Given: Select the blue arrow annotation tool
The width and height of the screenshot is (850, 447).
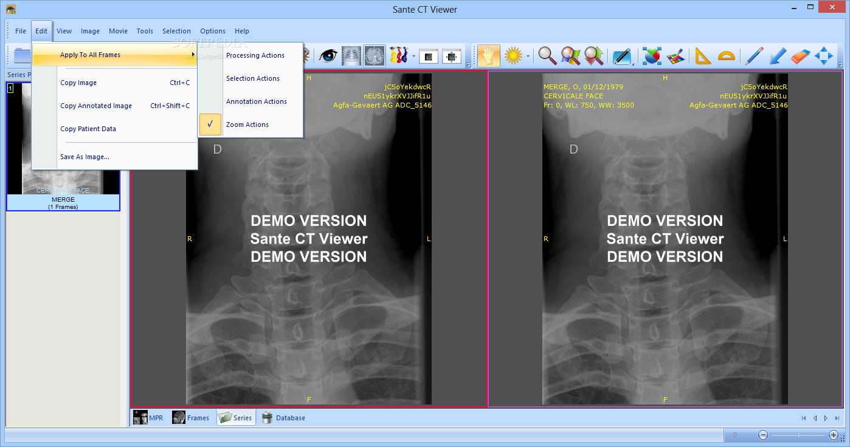Looking at the screenshot, I should click(x=778, y=56).
